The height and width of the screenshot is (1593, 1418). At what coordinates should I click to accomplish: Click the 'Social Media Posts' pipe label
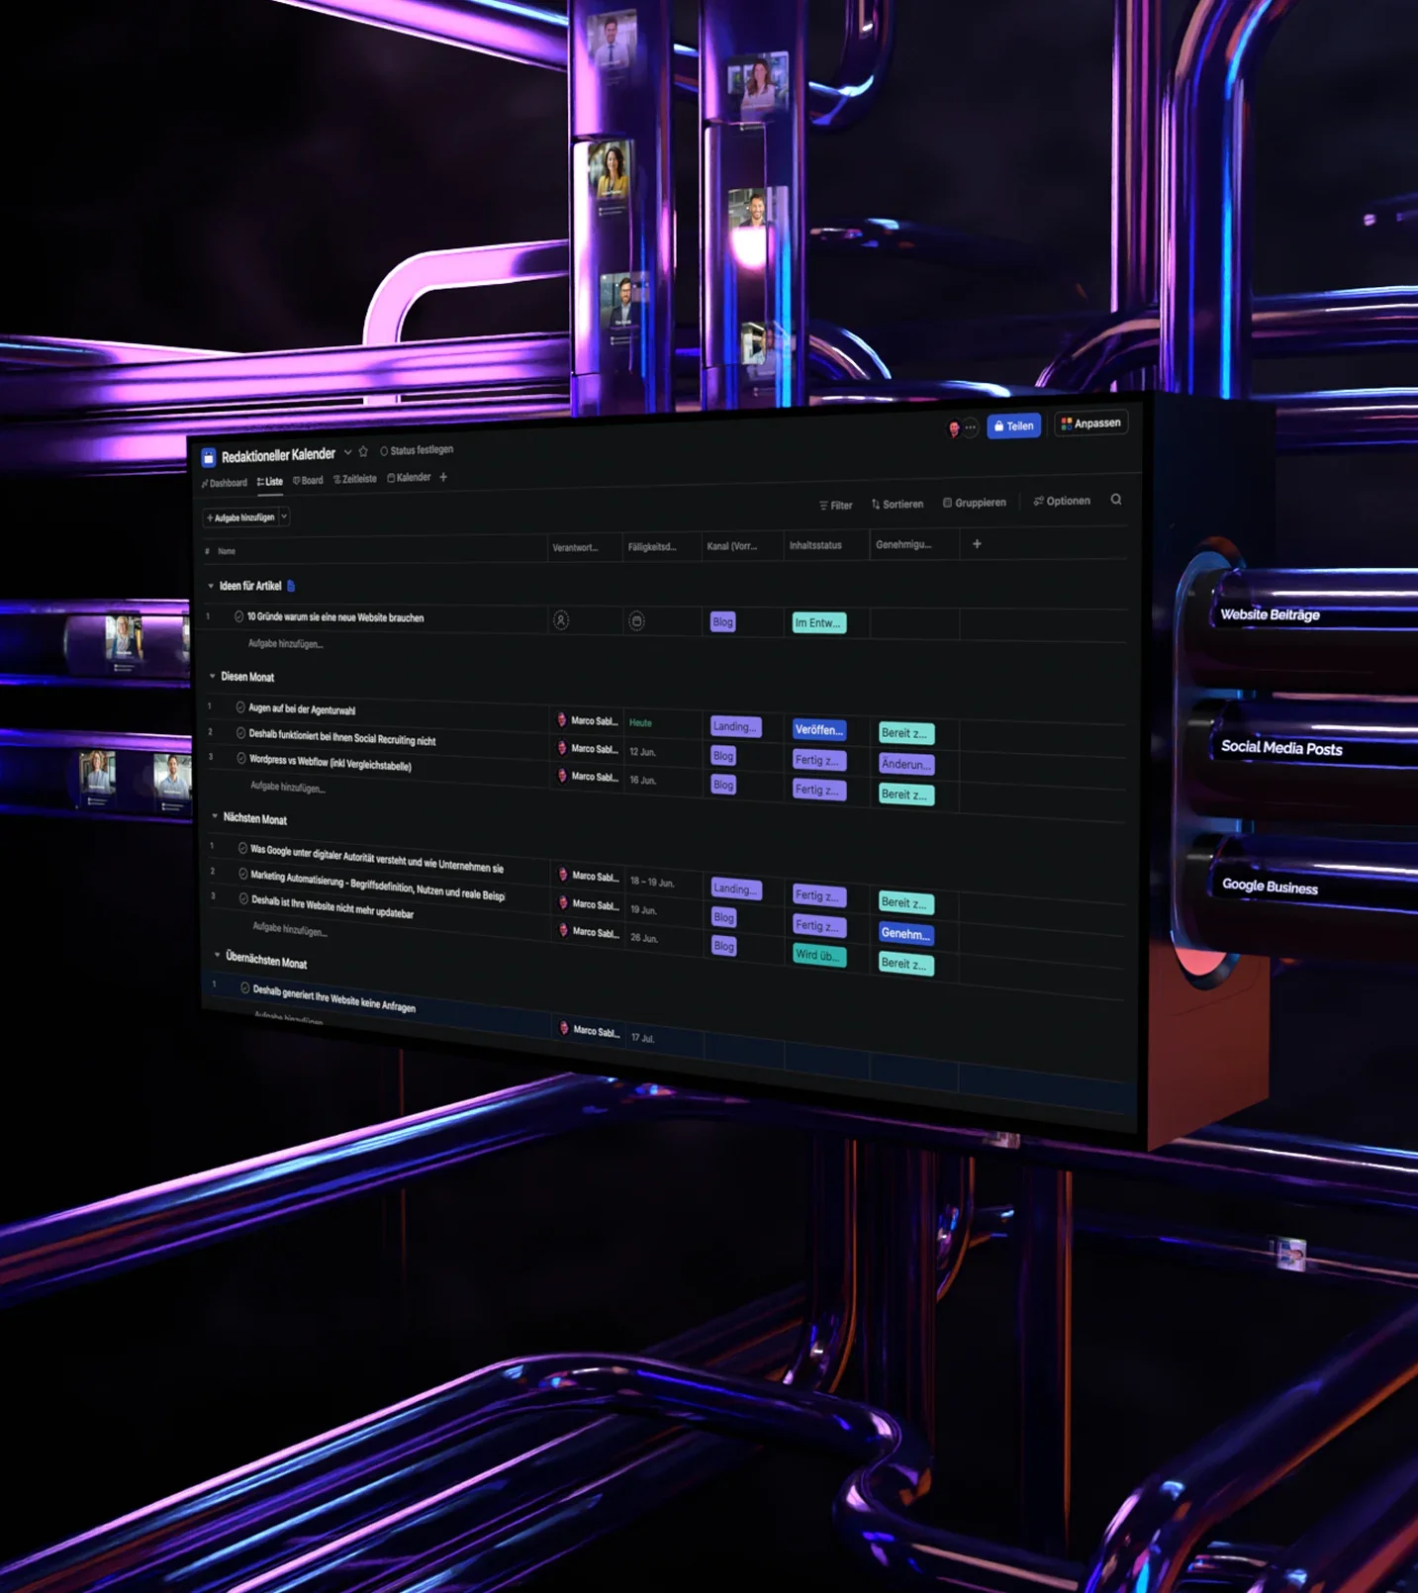click(1281, 748)
